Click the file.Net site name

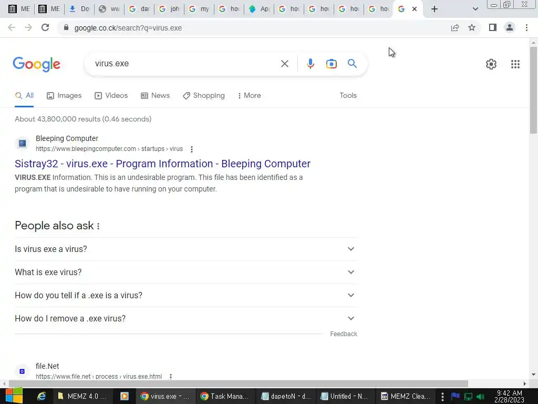pyautogui.click(x=47, y=366)
